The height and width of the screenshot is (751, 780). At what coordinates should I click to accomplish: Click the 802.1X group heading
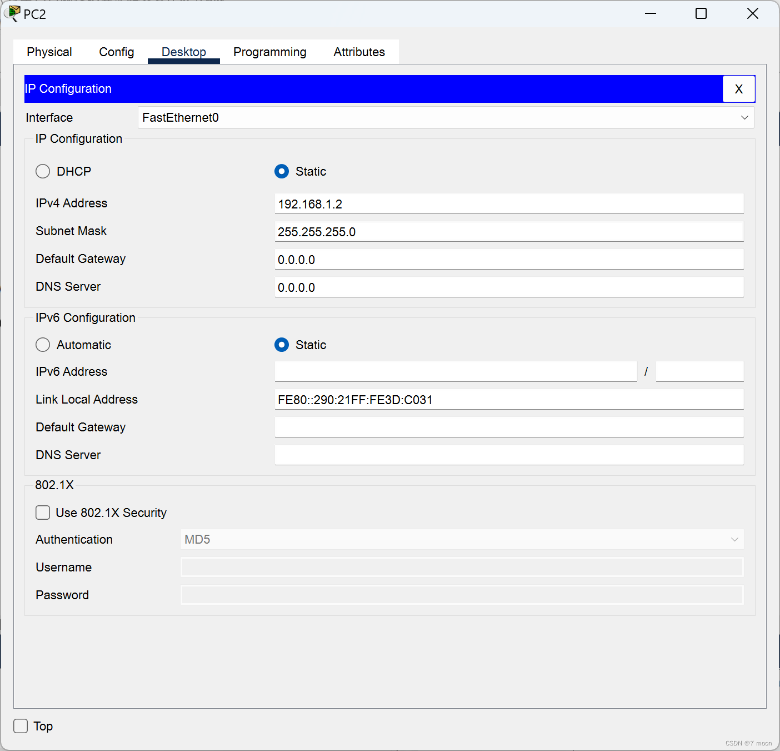coord(54,485)
